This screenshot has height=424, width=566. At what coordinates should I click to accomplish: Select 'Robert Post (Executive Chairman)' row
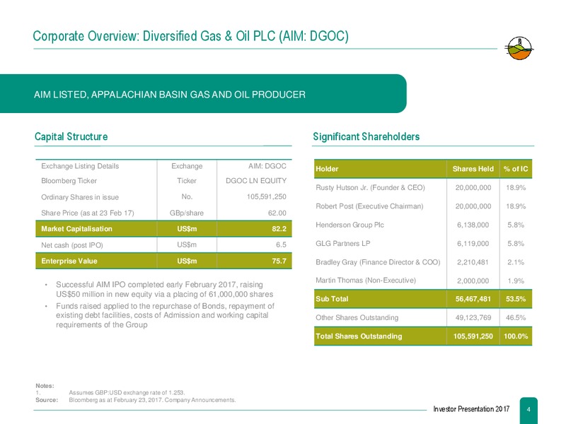(x=423, y=206)
